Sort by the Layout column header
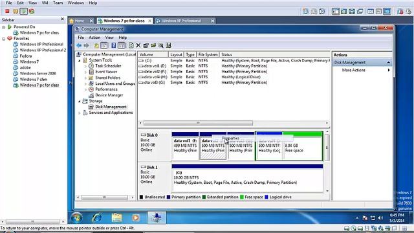The height and width of the screenshot is (233, 414). click(176, 54)
